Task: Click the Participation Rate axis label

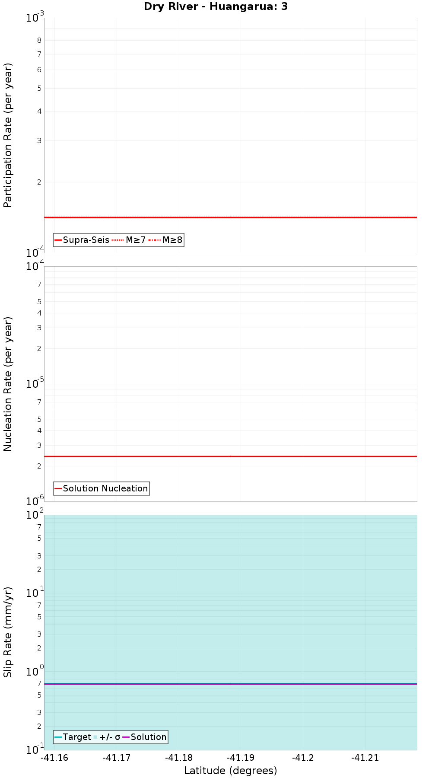Action: tap(8, 135)
